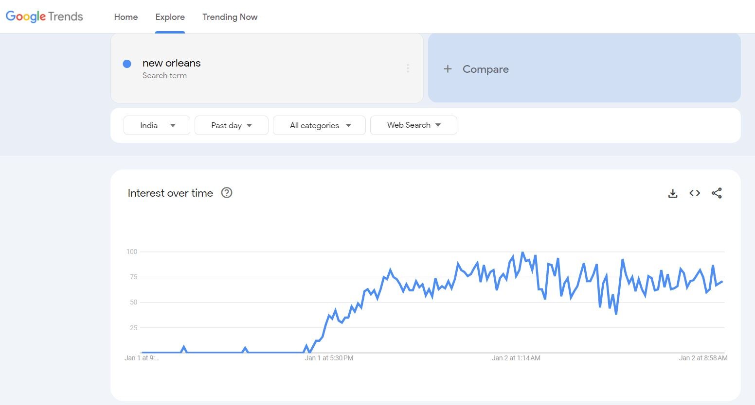The height and width of the screenshot is (405, 755).
Task: Open the Interest over time help icon
Action: point(227,193)
